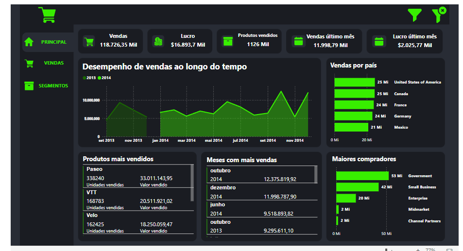Click the home icon beside Principal
Viewport: 463px width, 251px height.
pyautogui.click(x=29, y=42)
